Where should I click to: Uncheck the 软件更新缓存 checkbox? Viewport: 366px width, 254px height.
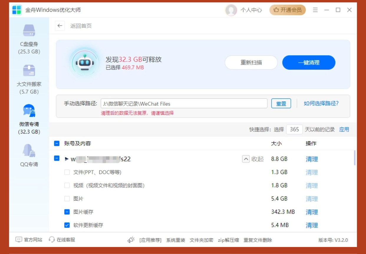tap(67, 225)
